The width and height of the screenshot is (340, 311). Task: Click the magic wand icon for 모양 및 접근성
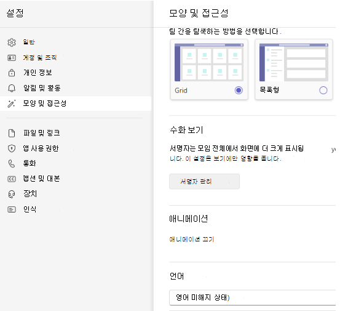(x=12, y=103)
